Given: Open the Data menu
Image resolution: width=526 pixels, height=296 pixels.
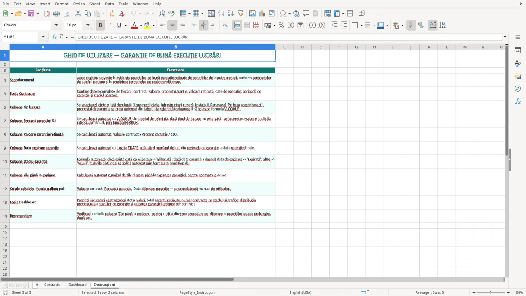Looking at the screenshot, I should (x=109, y=4).
